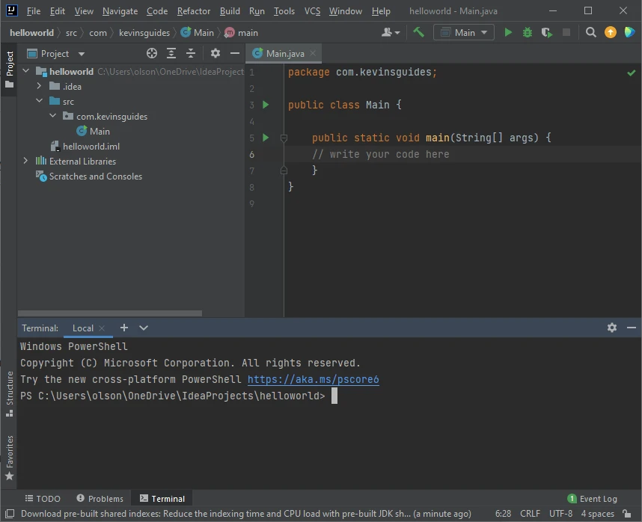Image resolution: width=642 pixels, height=522 pixels.
Task: Click the green inspection checkmark in editor
Action: click(631, 73)
